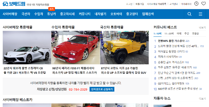Open the 국산차 menu
Image resolution: width=209 pixels, height=107 pixels.
26,14
